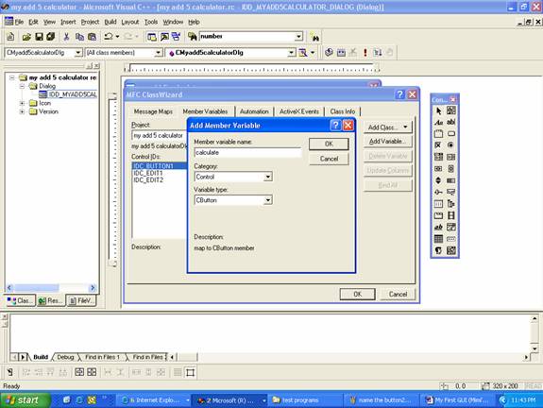The width and height of the screenshot is (543, 408).
Task: Expand the Icon folder in resource tree
Action: (22, 103)
